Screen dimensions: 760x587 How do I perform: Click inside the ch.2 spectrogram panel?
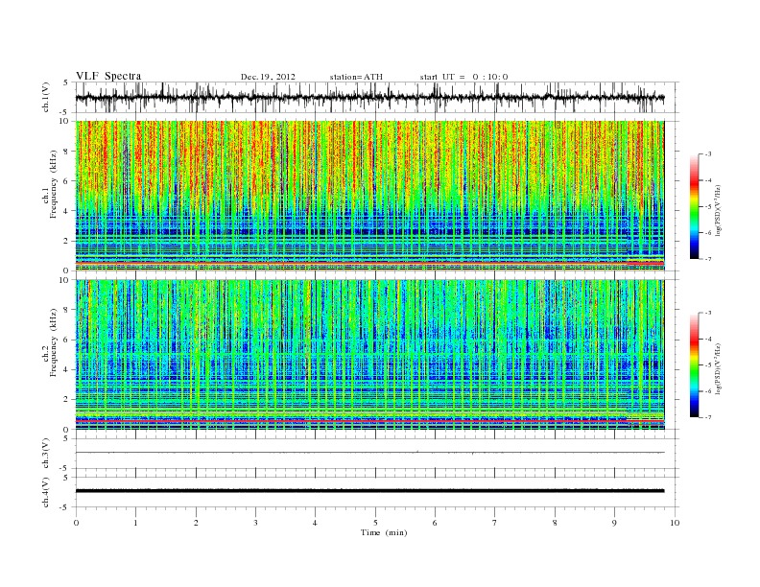[369, 355]
